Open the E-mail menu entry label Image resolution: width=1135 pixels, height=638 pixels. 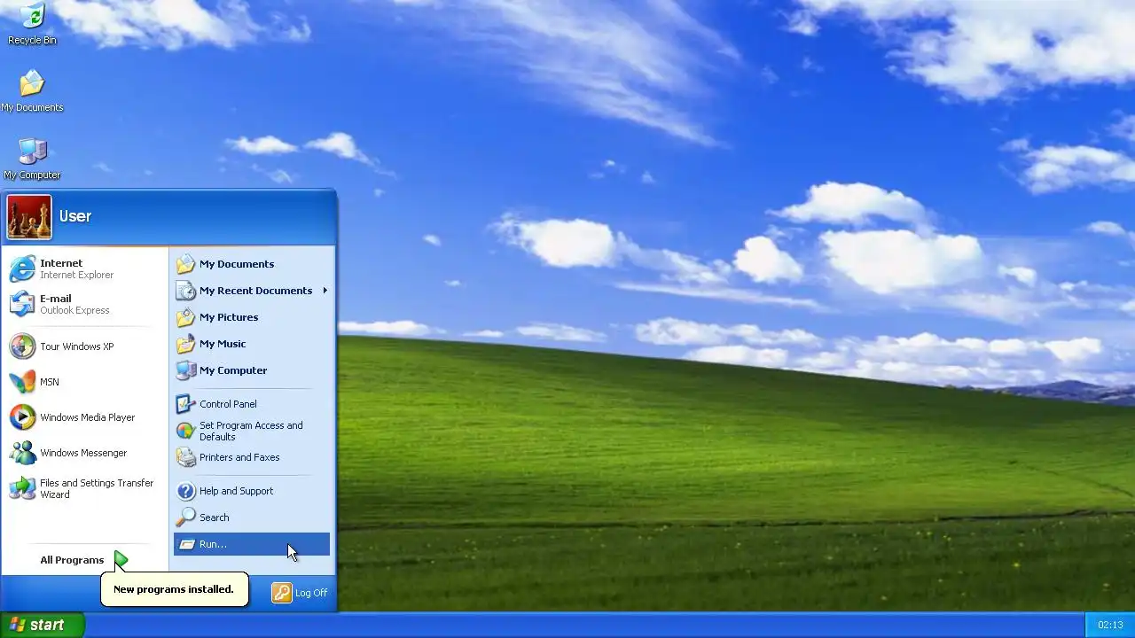click(x=55, y=299)
